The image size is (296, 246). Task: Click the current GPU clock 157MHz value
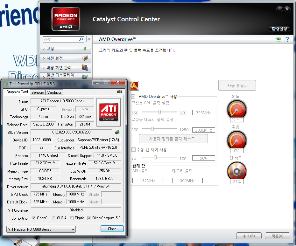point(147,181)
